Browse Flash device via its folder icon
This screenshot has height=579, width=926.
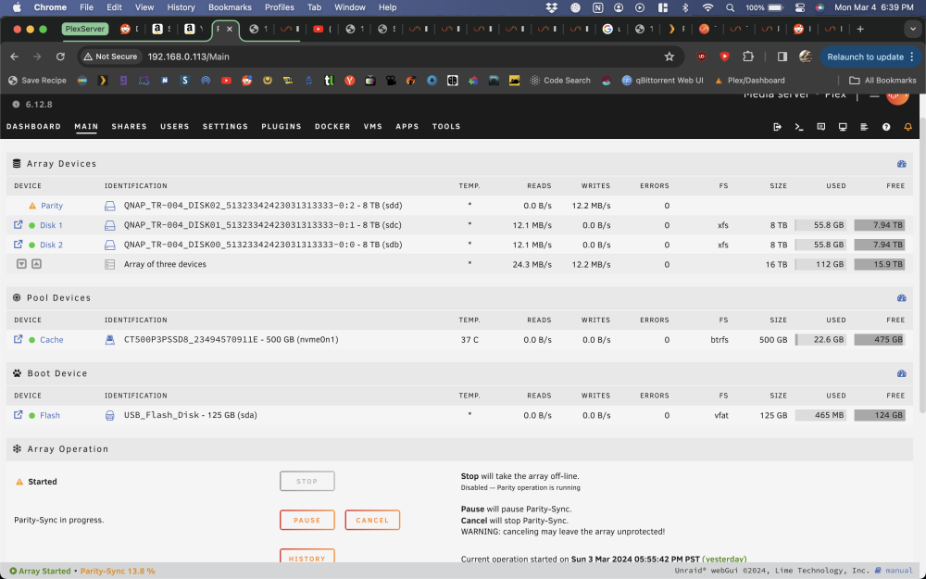coord(18,415)
